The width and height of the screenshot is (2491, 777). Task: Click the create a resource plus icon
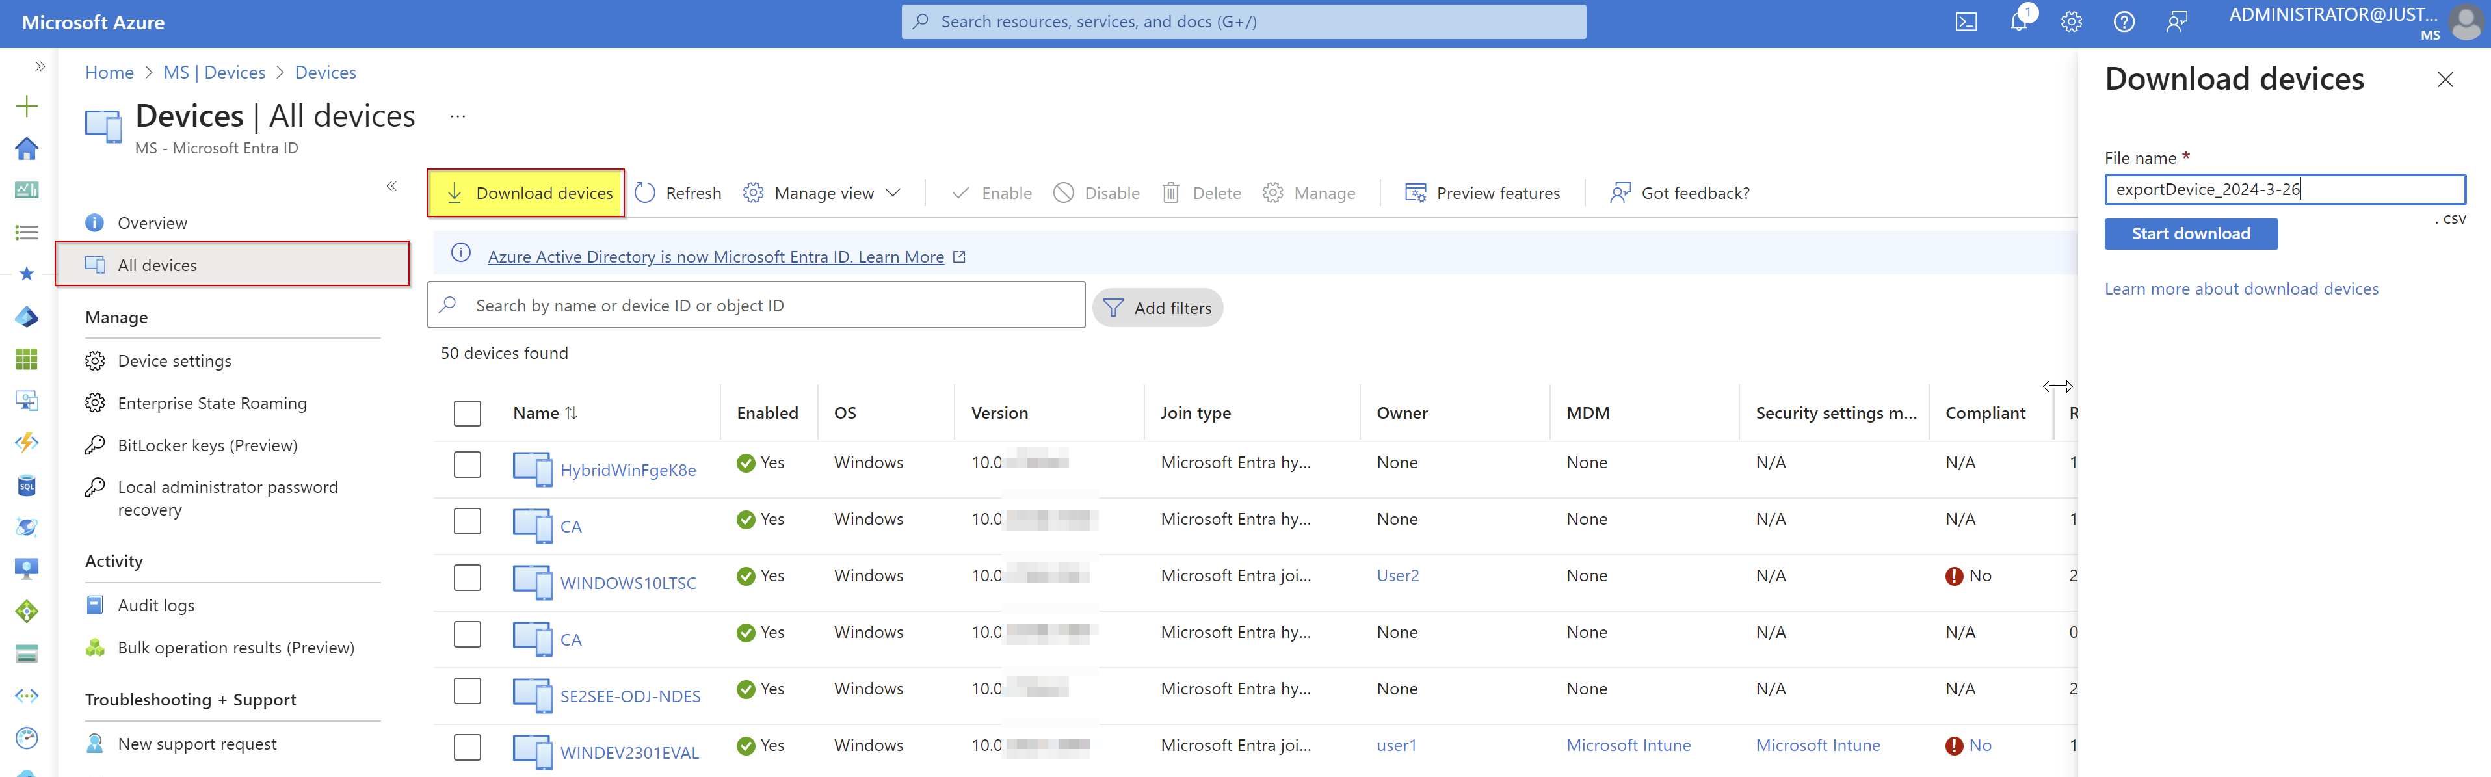pos(27,106)
